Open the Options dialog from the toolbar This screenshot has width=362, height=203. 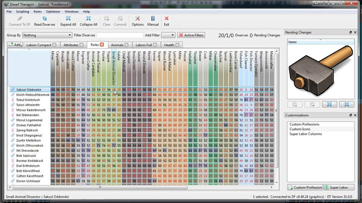(138, 21)
